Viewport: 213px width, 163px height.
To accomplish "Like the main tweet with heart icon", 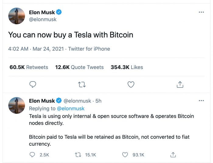I will coord(131,85).
